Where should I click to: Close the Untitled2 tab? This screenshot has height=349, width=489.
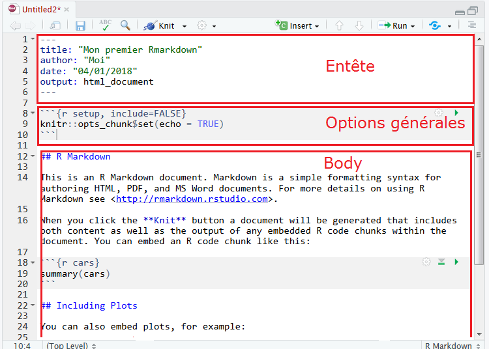67,10
